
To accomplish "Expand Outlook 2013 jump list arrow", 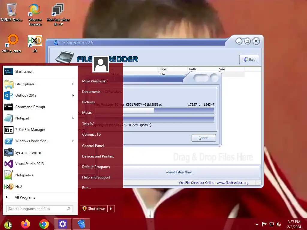I will tap(73, 96).
